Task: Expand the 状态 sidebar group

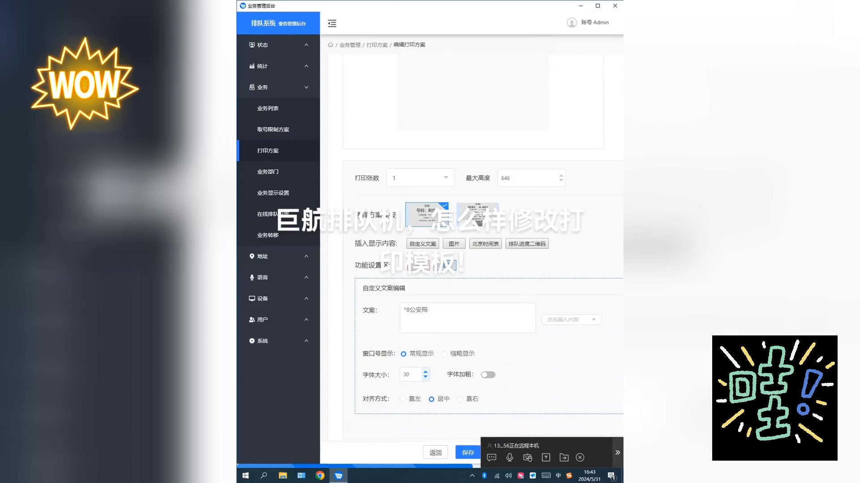Action: pos(278,45)
